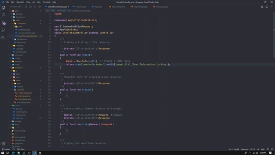This screenshot has height=155, width=275.
Task: Create a new file in explorer
Action: 26,7
